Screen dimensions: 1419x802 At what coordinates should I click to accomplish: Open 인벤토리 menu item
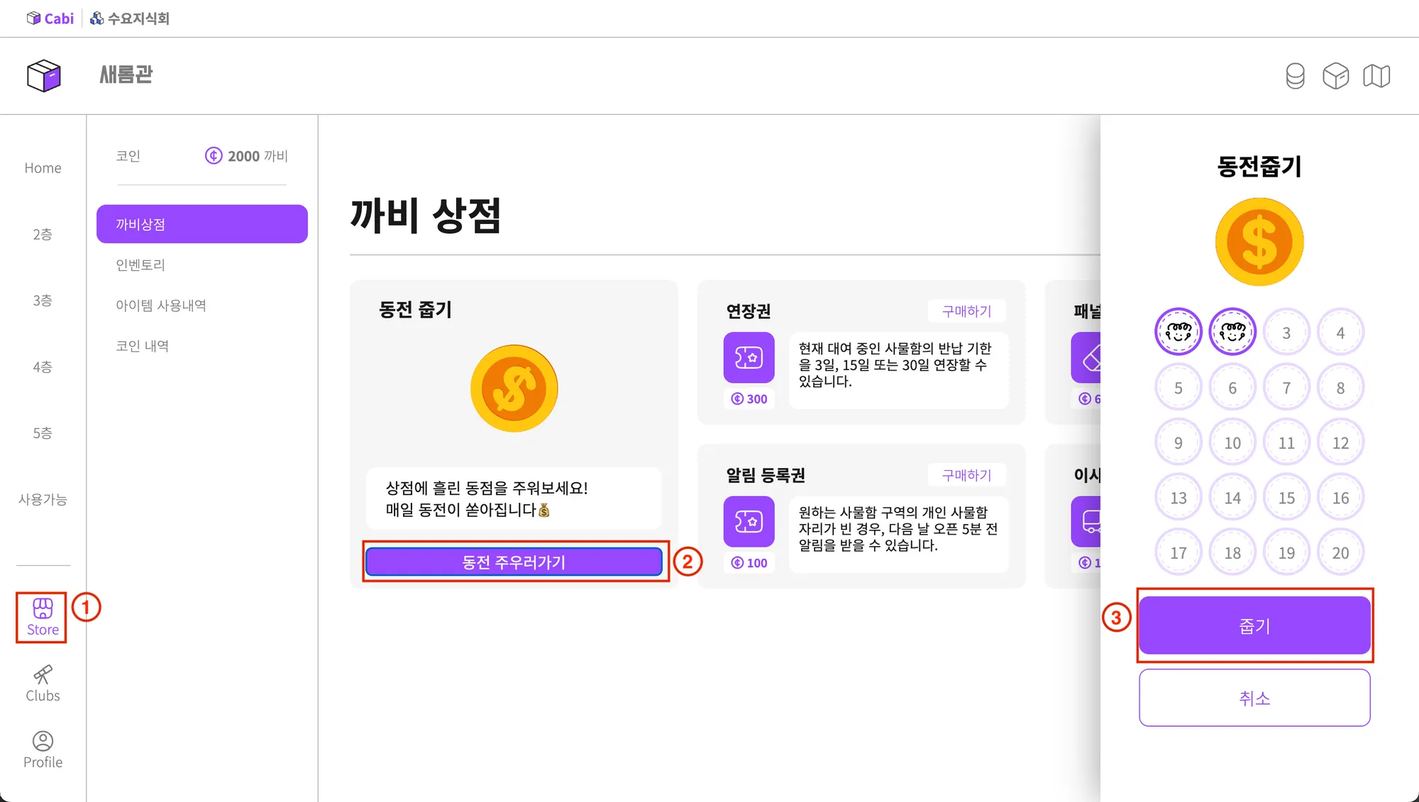pyautogui.click(x=140, y=265)
